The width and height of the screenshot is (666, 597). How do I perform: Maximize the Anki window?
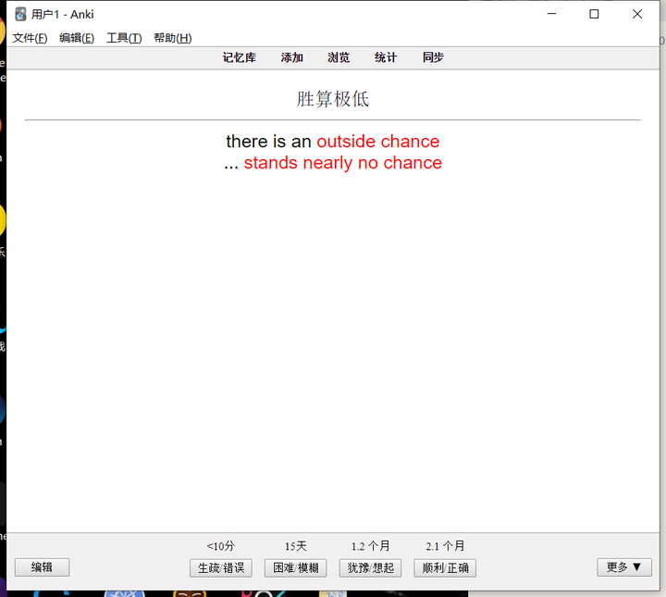tap(594, 14)
